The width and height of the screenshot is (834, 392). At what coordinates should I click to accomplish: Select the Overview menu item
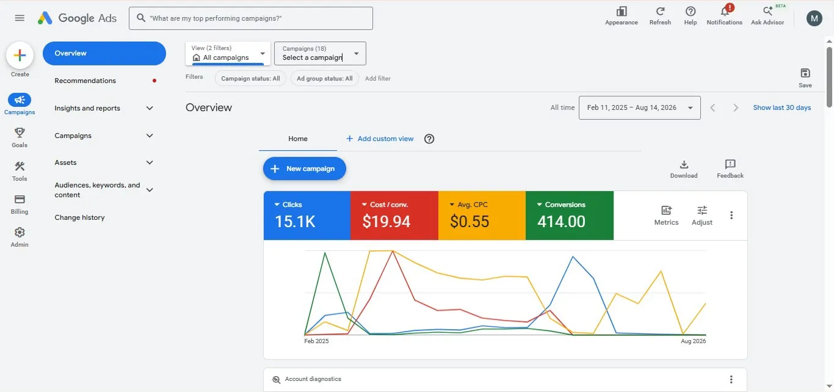click(104, 53)
